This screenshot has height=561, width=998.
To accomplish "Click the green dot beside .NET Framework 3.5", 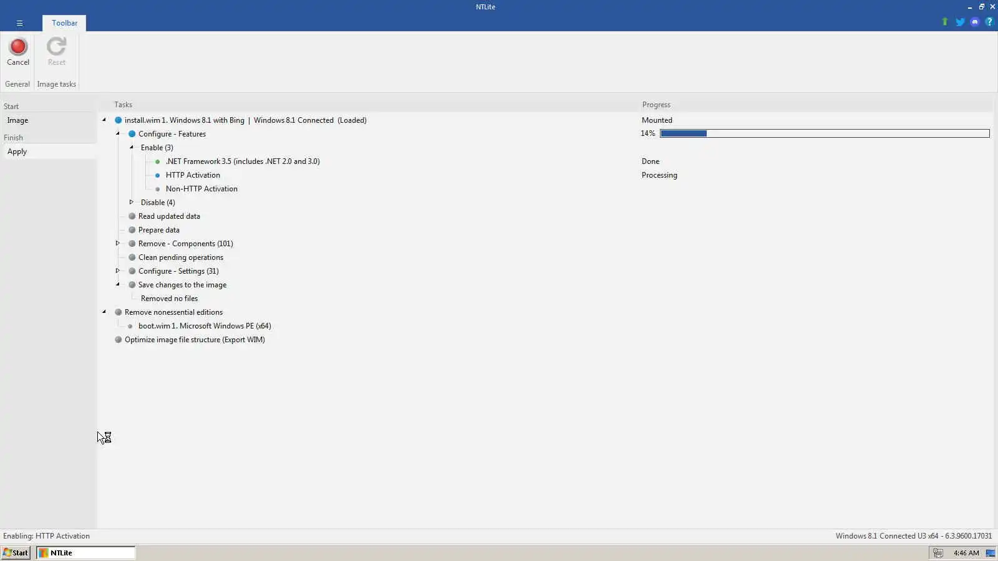I will [157, 161].
